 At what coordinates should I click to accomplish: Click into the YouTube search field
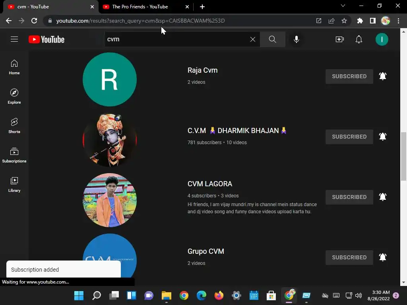(x=176, y=39)
